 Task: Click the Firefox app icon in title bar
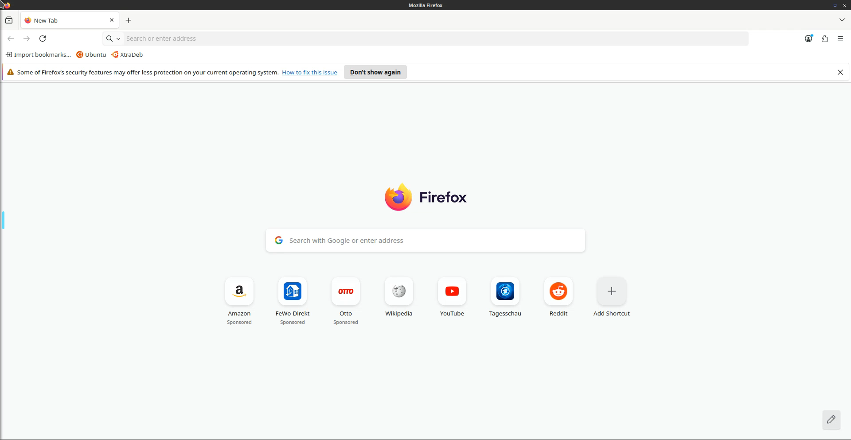point(6,5)
